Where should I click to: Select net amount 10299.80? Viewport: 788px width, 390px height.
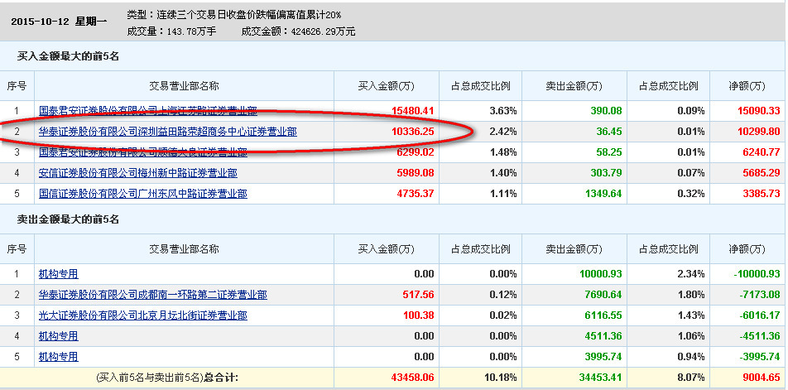coord(759,132)
